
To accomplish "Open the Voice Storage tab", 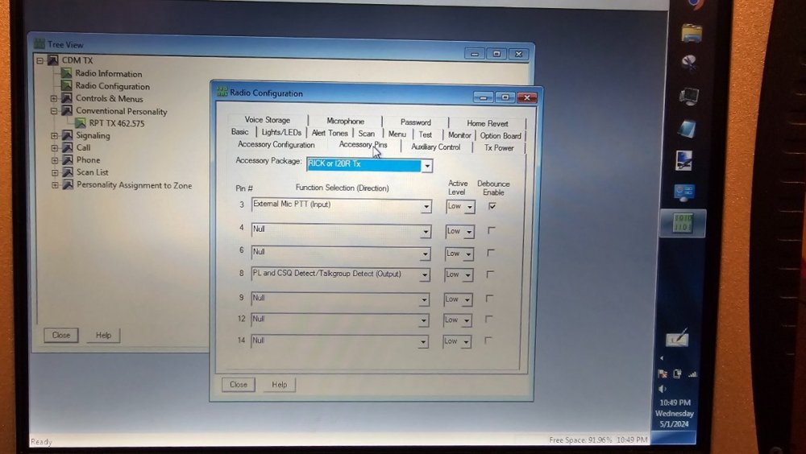I will [x=267, y=121].
